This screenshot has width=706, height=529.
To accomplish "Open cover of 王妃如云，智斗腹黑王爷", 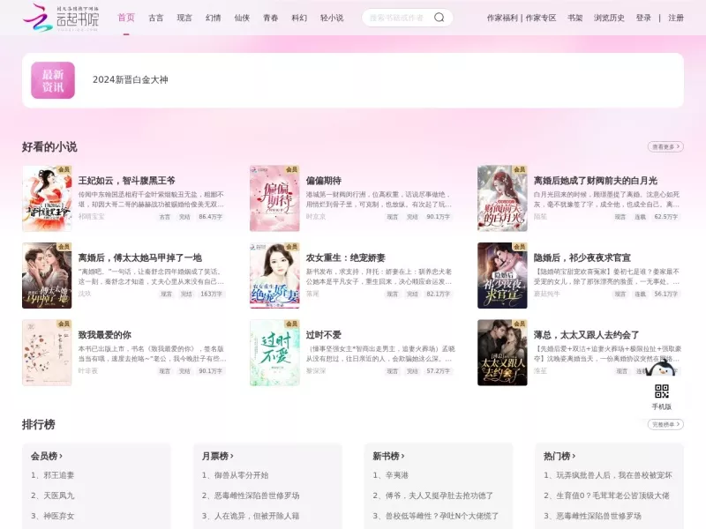I will coord(47,198).
